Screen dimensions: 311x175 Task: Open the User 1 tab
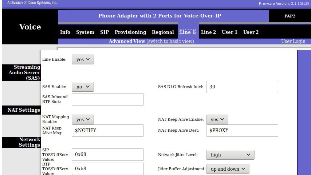coord(229,32)
